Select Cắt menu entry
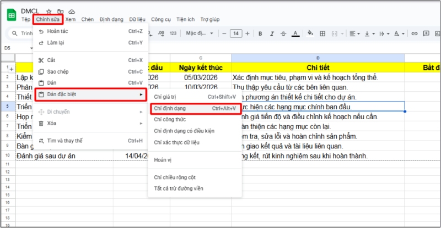 point(90,60)
